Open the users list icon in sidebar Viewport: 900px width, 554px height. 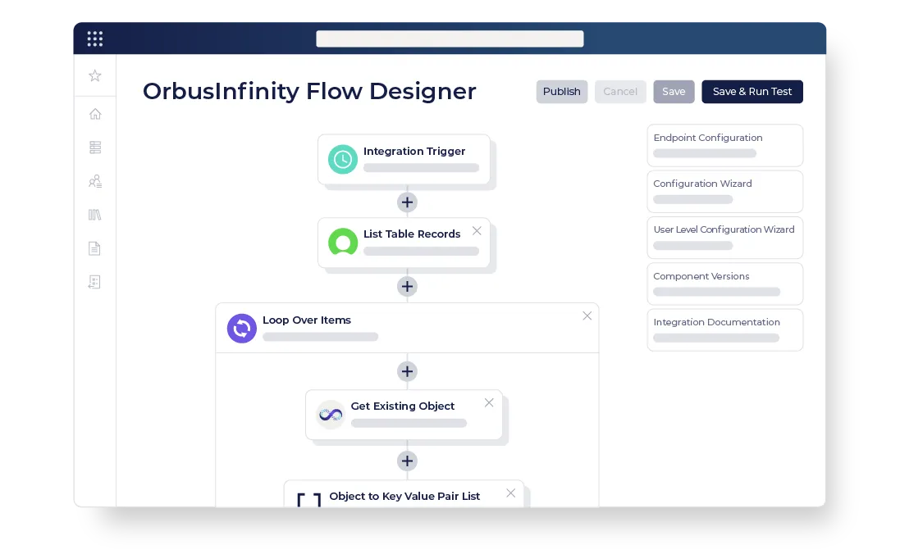pos(95,181)
